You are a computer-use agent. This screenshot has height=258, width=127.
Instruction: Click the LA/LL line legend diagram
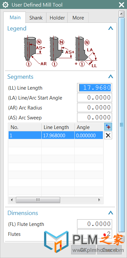tap(86, 51)
